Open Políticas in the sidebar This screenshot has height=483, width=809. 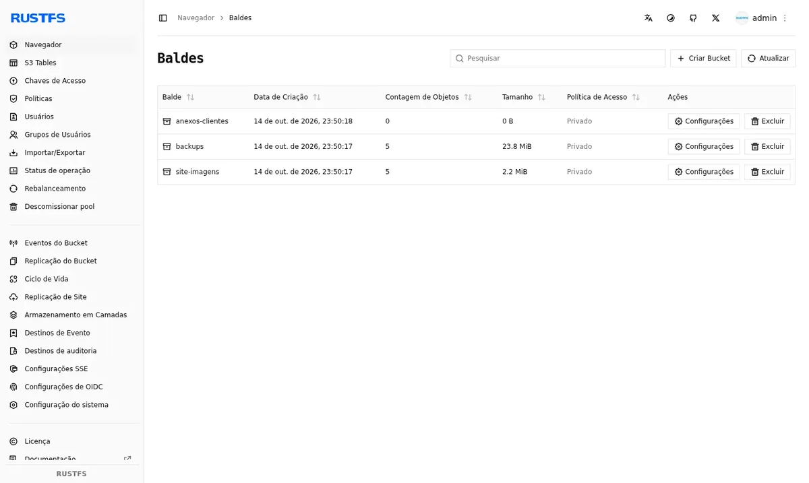point(71,98)
